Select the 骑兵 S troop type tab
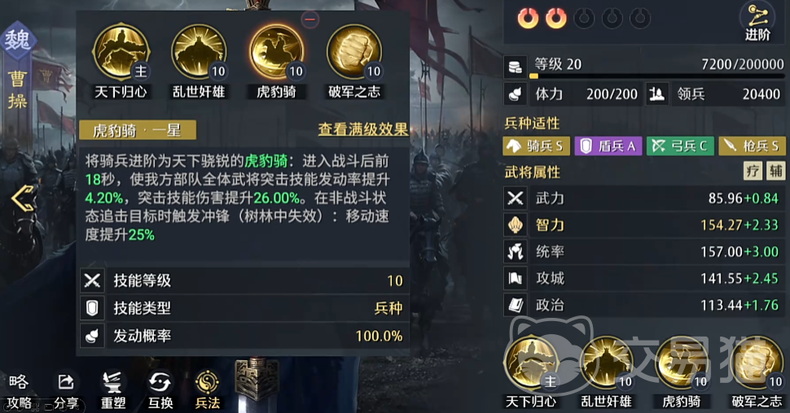 click(537, 146)
